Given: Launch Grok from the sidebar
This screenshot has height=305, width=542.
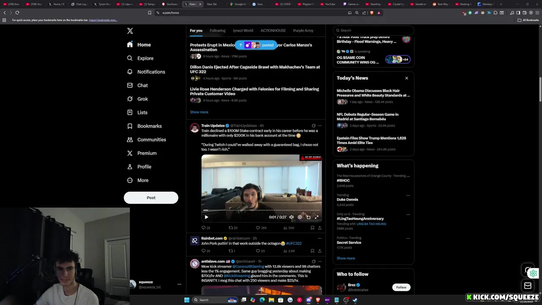Looking at the screenshot, I should [137, 99].
